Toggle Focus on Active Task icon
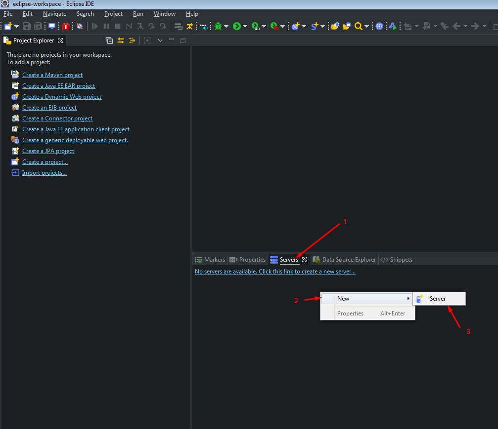This screenshot has width=498, height=429. (x=147, y=40)
